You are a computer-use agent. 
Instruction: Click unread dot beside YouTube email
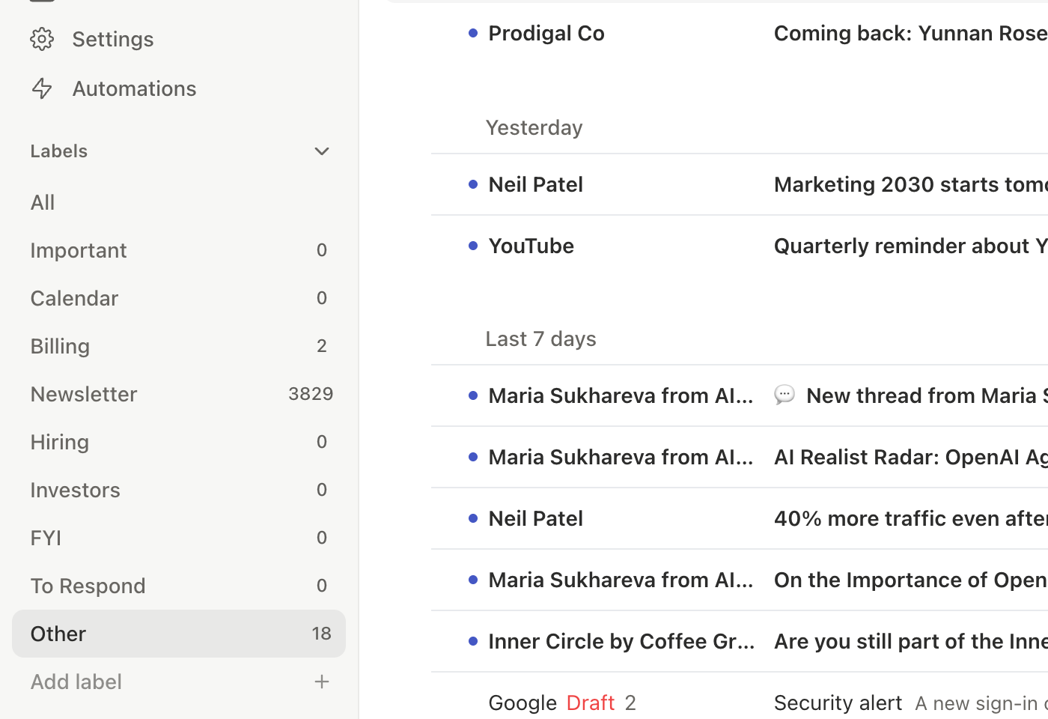473,246
